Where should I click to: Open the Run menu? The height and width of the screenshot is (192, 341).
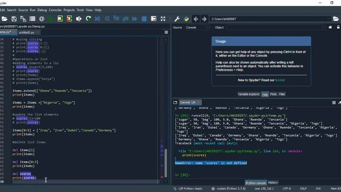point(33,10)
